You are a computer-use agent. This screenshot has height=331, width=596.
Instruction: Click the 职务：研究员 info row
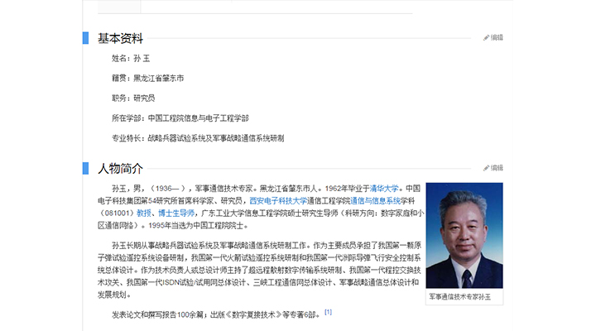pyautogui.click(x=133, y=98)
